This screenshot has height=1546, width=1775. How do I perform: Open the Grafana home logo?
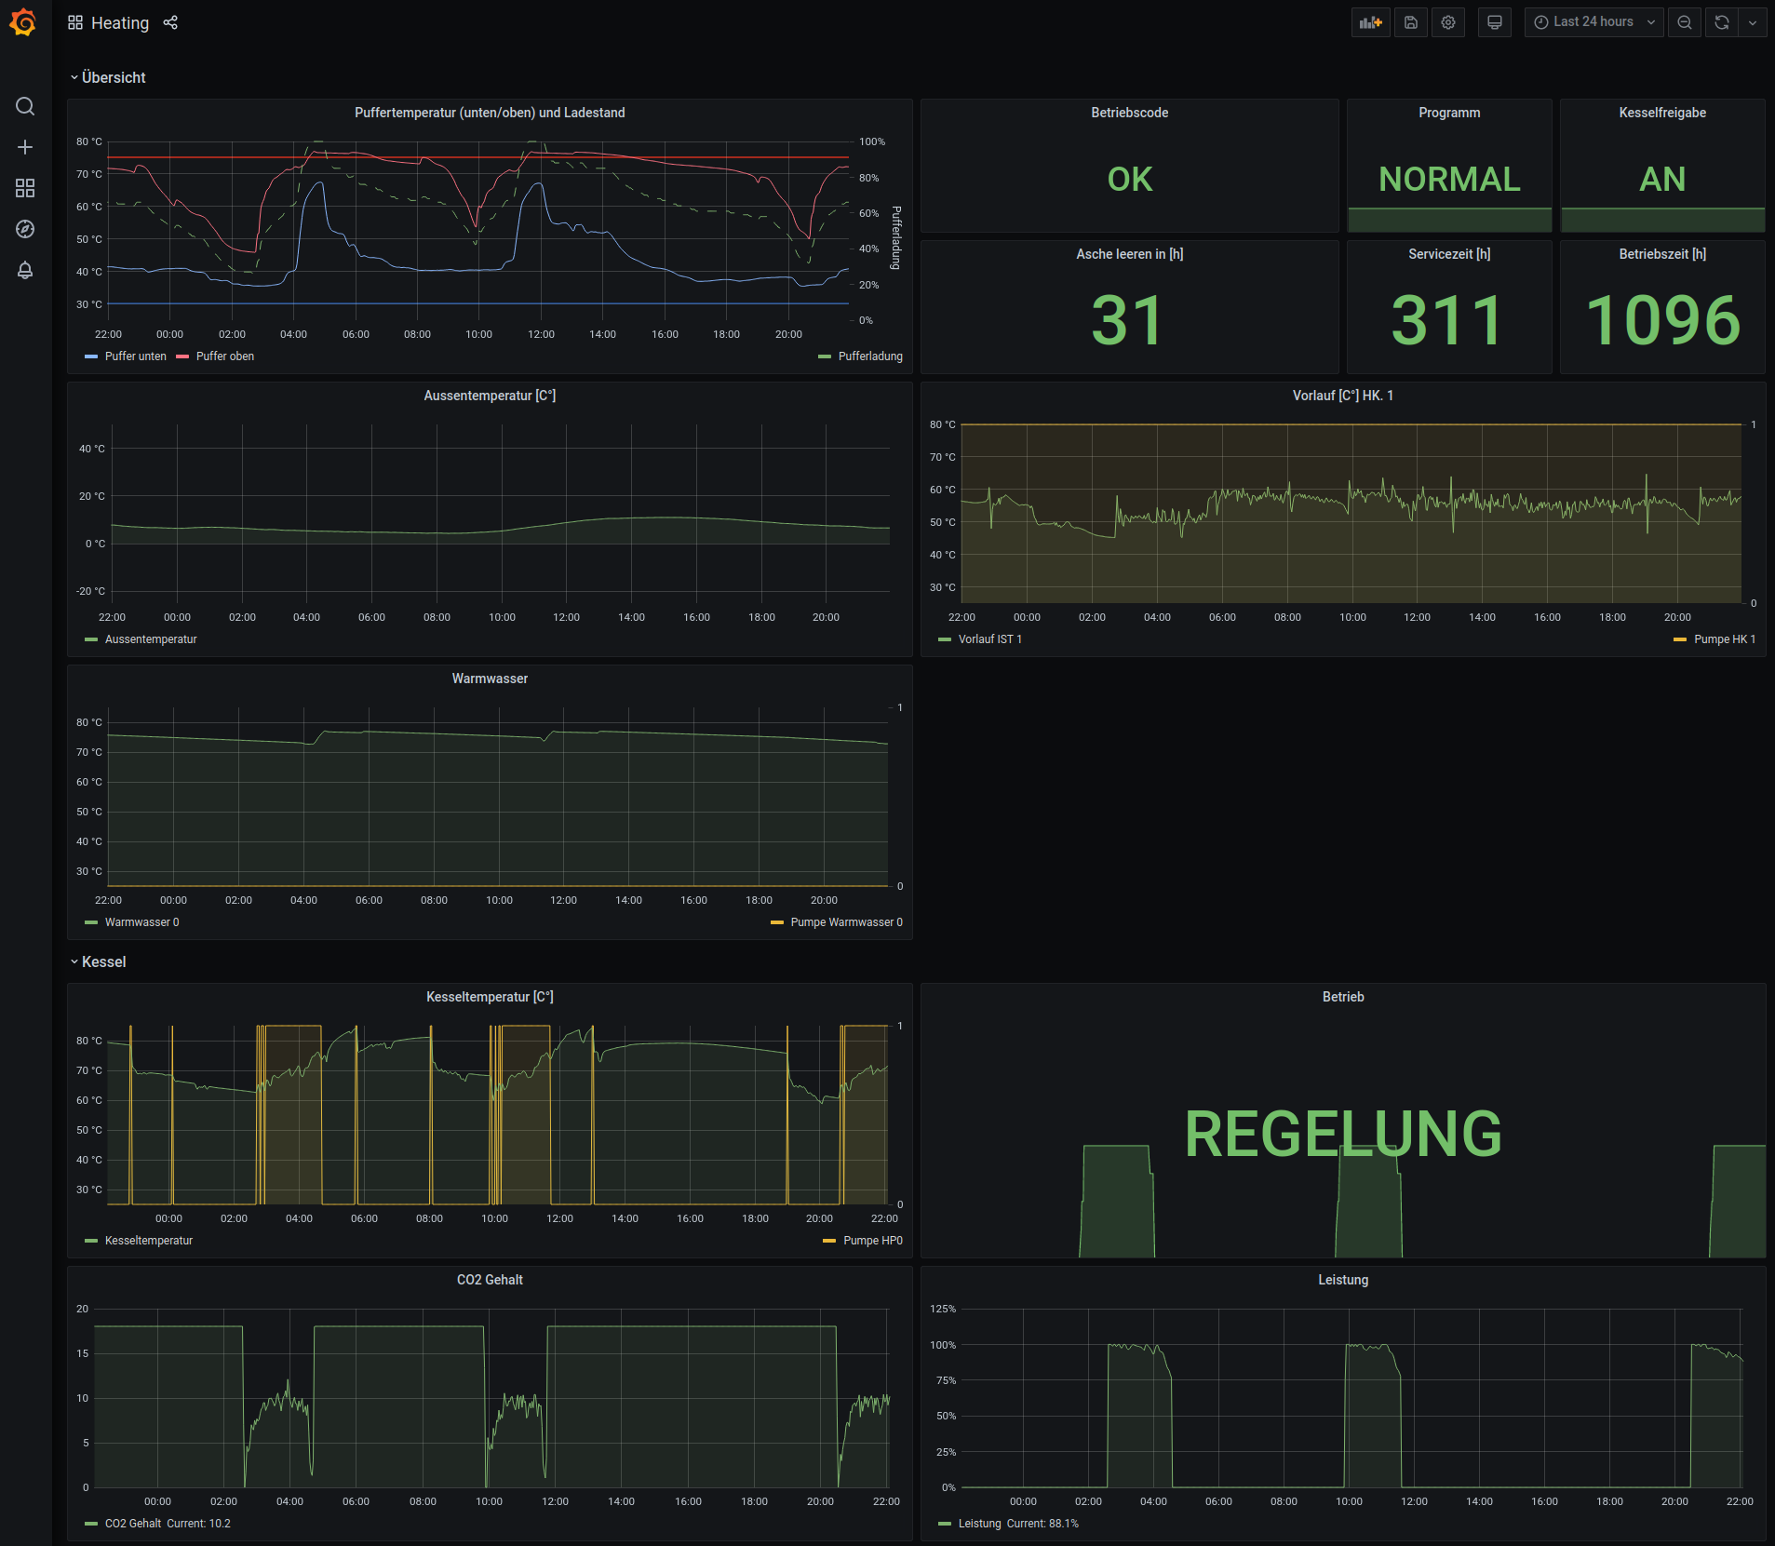click(23, 22)
